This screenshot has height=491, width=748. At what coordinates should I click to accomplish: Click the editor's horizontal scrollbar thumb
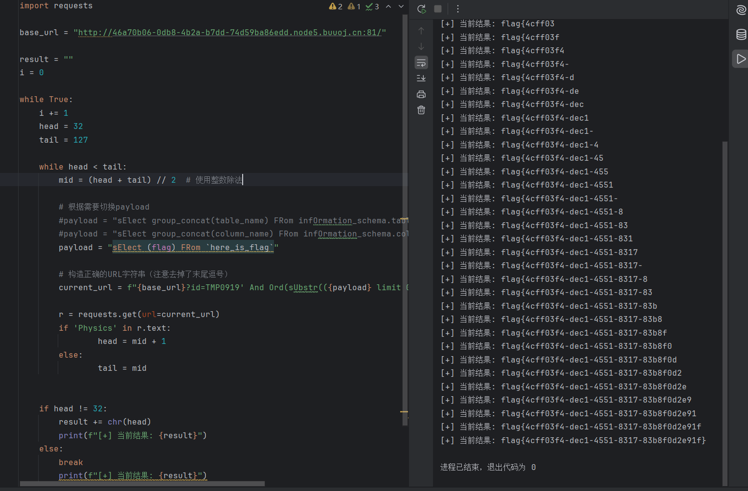142,484
